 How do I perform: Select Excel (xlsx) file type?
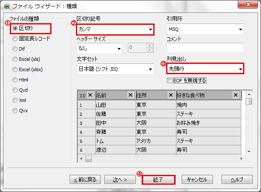[x=15, y=69]
